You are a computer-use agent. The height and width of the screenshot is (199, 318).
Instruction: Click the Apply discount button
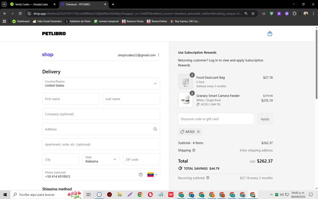265,119
